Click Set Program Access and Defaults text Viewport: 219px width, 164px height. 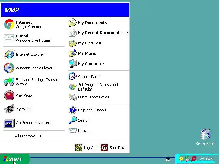(x=98, y=87)
